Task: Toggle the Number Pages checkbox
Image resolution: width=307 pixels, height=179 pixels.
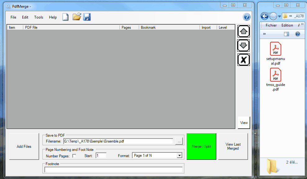Action: click(74, 156)
